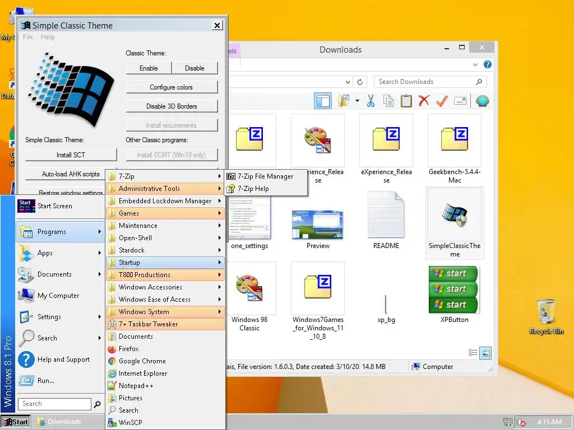This screenshot has height=430, width=574.
Task: Open the File menu in Simple Classic Theme
Action: [x=28, y=37]
